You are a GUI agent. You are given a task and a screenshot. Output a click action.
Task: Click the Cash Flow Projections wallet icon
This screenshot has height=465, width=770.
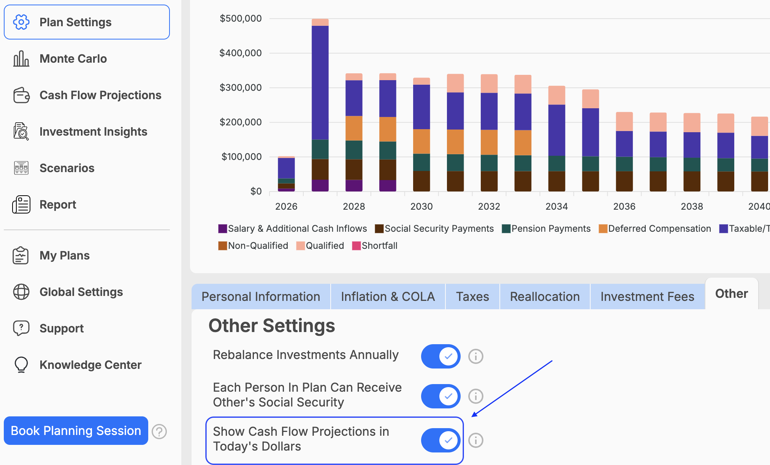21,95
